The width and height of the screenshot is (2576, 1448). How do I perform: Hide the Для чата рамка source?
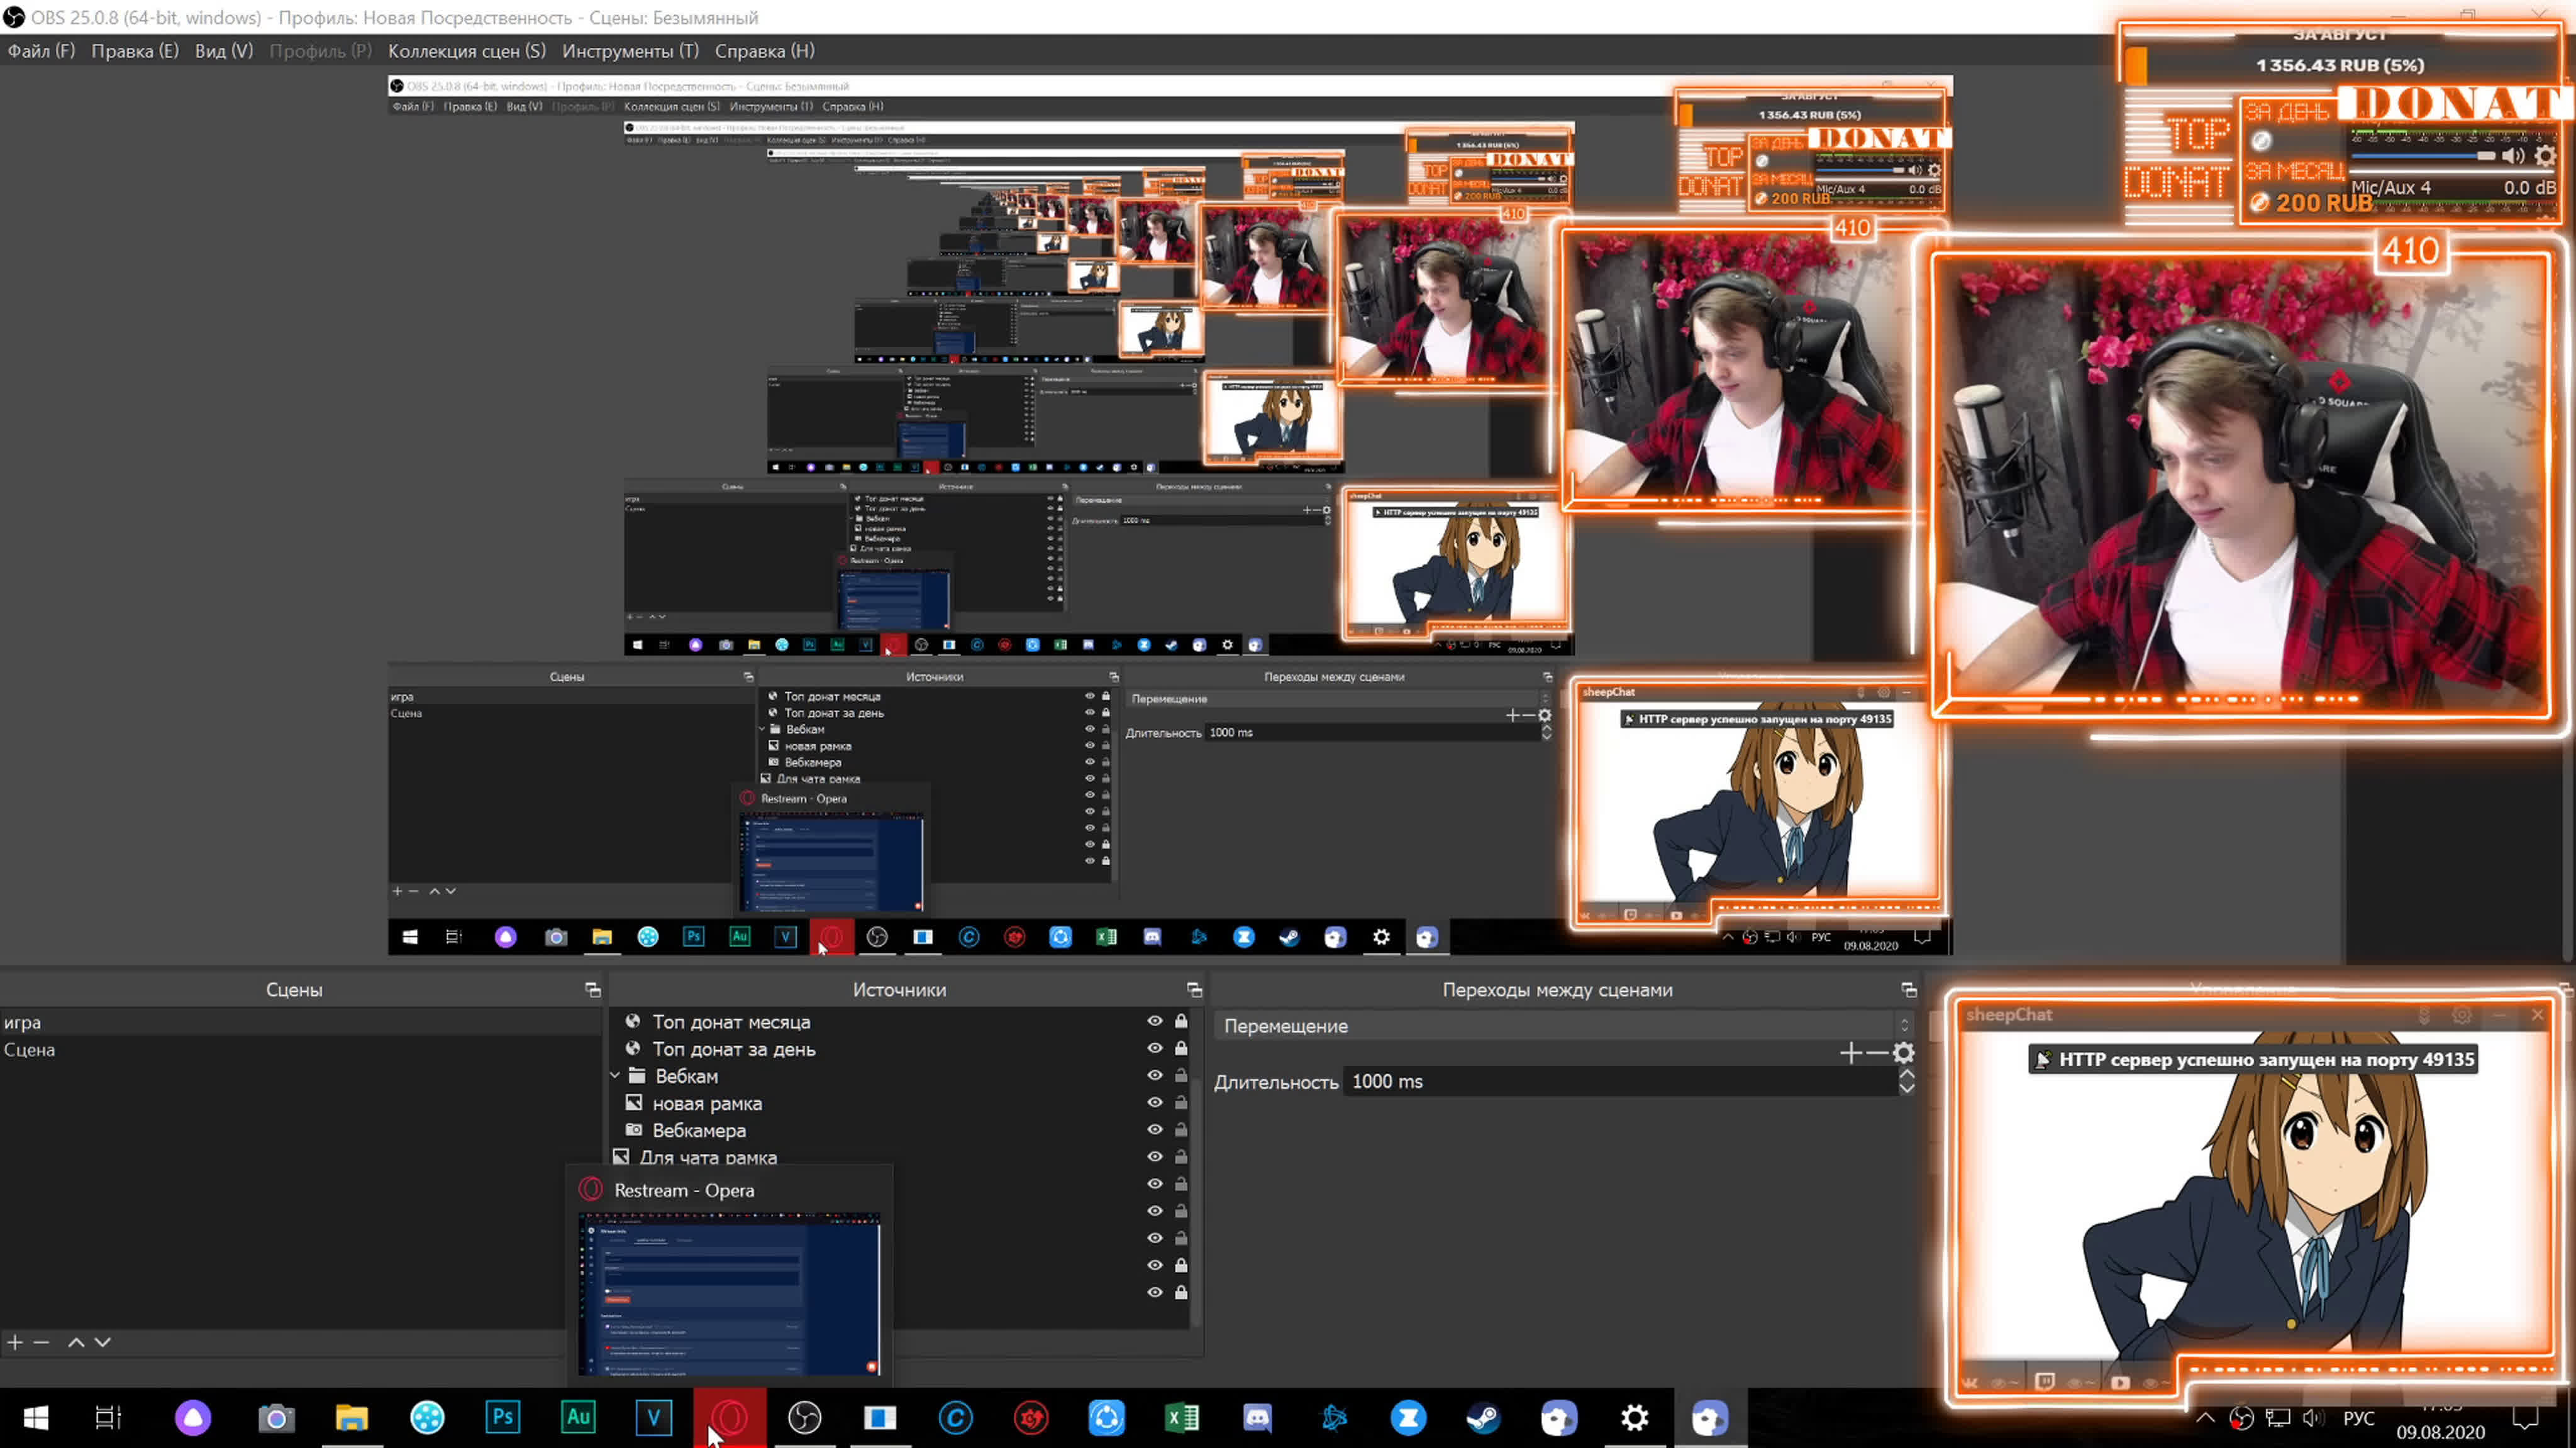(1155, 1156)
